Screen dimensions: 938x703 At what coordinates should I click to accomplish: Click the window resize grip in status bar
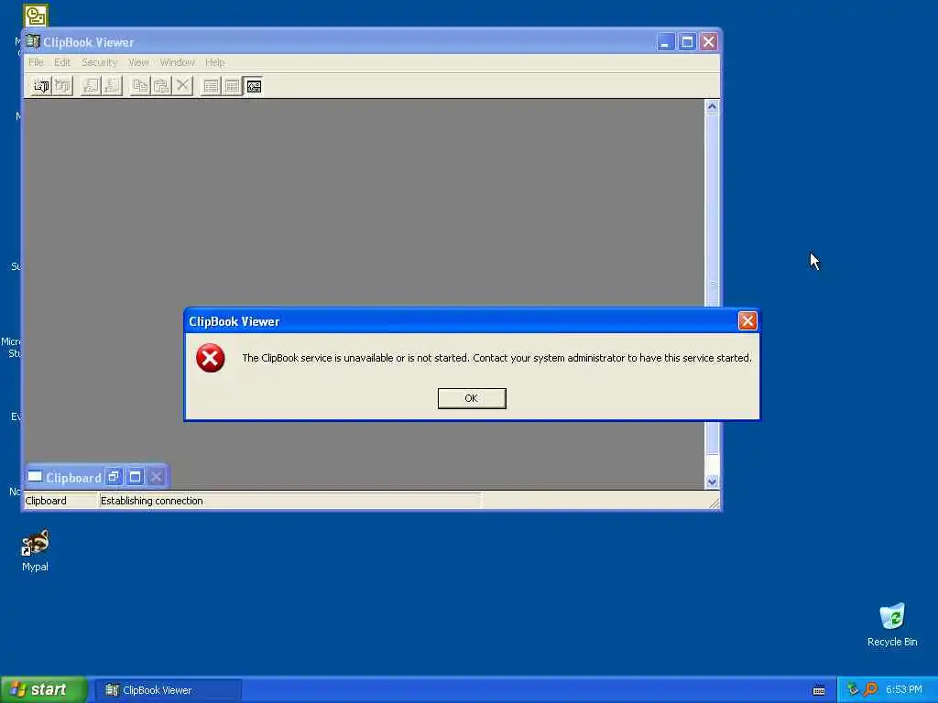coord(714,503)
